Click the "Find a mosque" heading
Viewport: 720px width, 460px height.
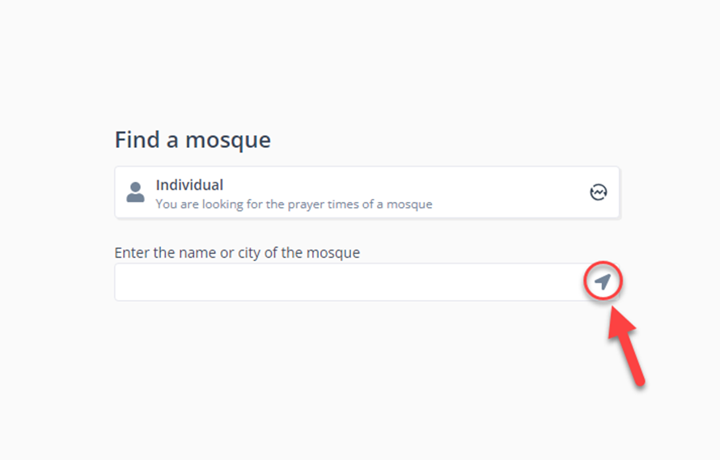tap(193, 140)
